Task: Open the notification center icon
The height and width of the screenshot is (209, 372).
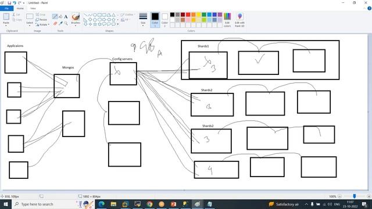Action: (x=365, y=204)
